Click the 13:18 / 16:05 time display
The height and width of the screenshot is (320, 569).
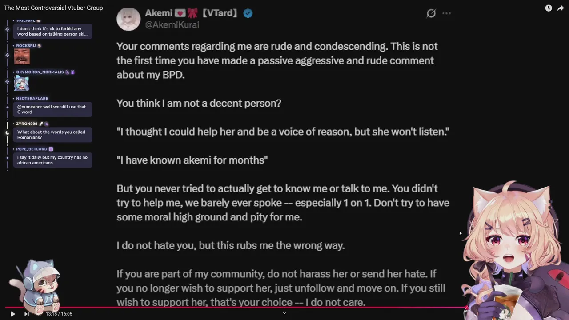point(59,314)
